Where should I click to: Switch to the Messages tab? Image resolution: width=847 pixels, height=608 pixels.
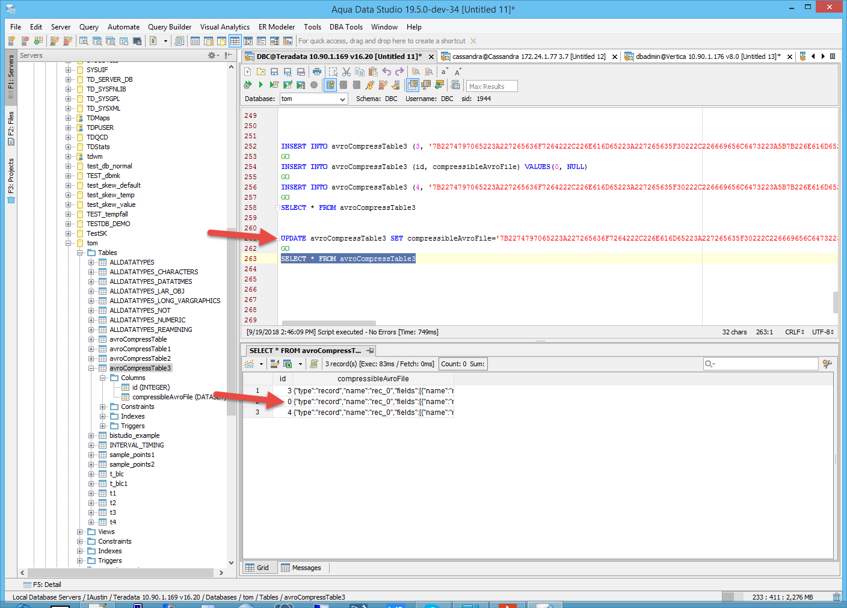[x=301, y=568]
